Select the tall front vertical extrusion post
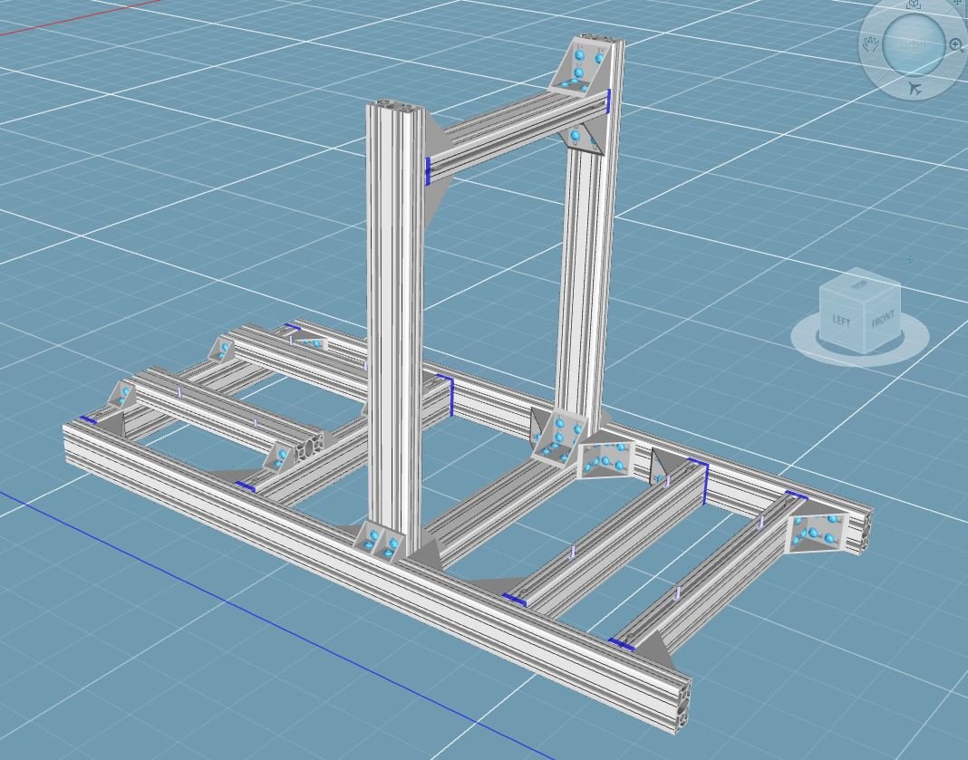Viewport: 968px width, 760px height. tap(394, 317)
